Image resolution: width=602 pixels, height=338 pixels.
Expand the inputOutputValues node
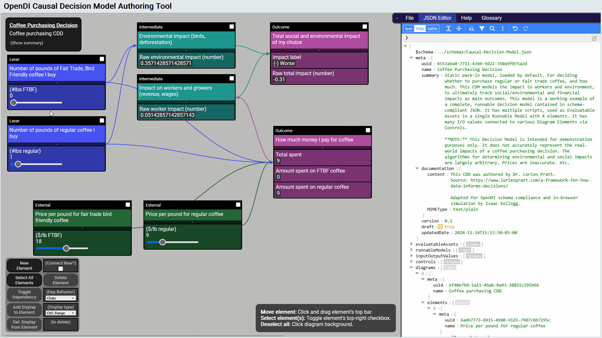tap(412, 256)
